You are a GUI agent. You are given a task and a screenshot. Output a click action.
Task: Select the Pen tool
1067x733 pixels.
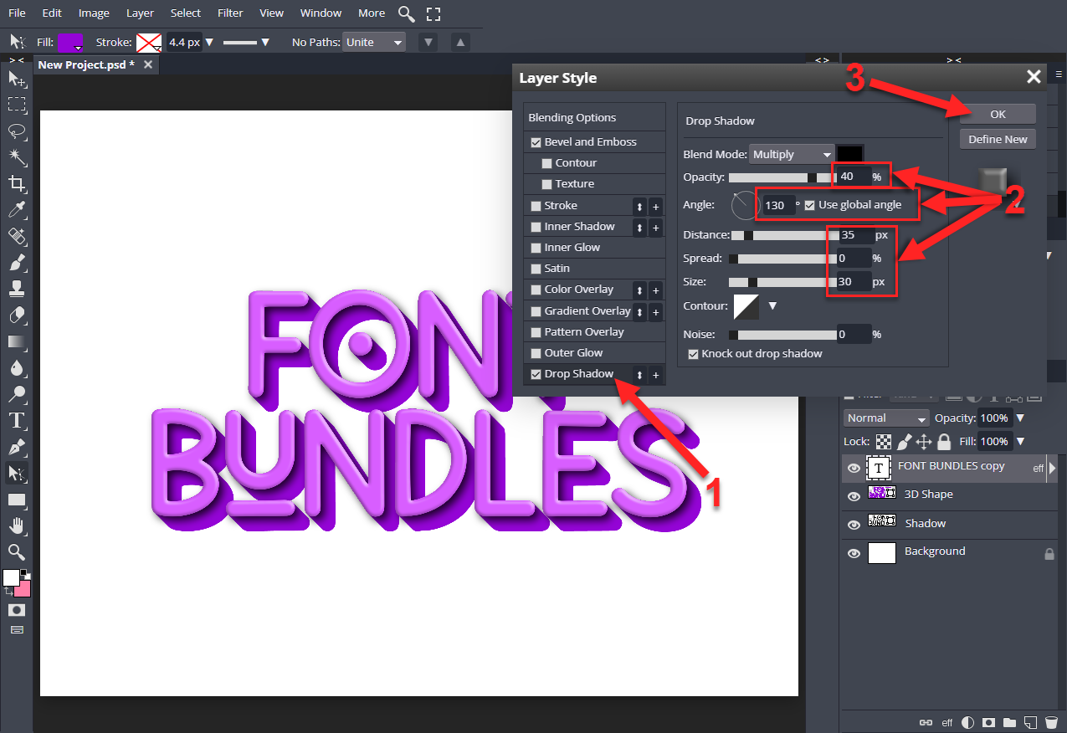[16, 447]
